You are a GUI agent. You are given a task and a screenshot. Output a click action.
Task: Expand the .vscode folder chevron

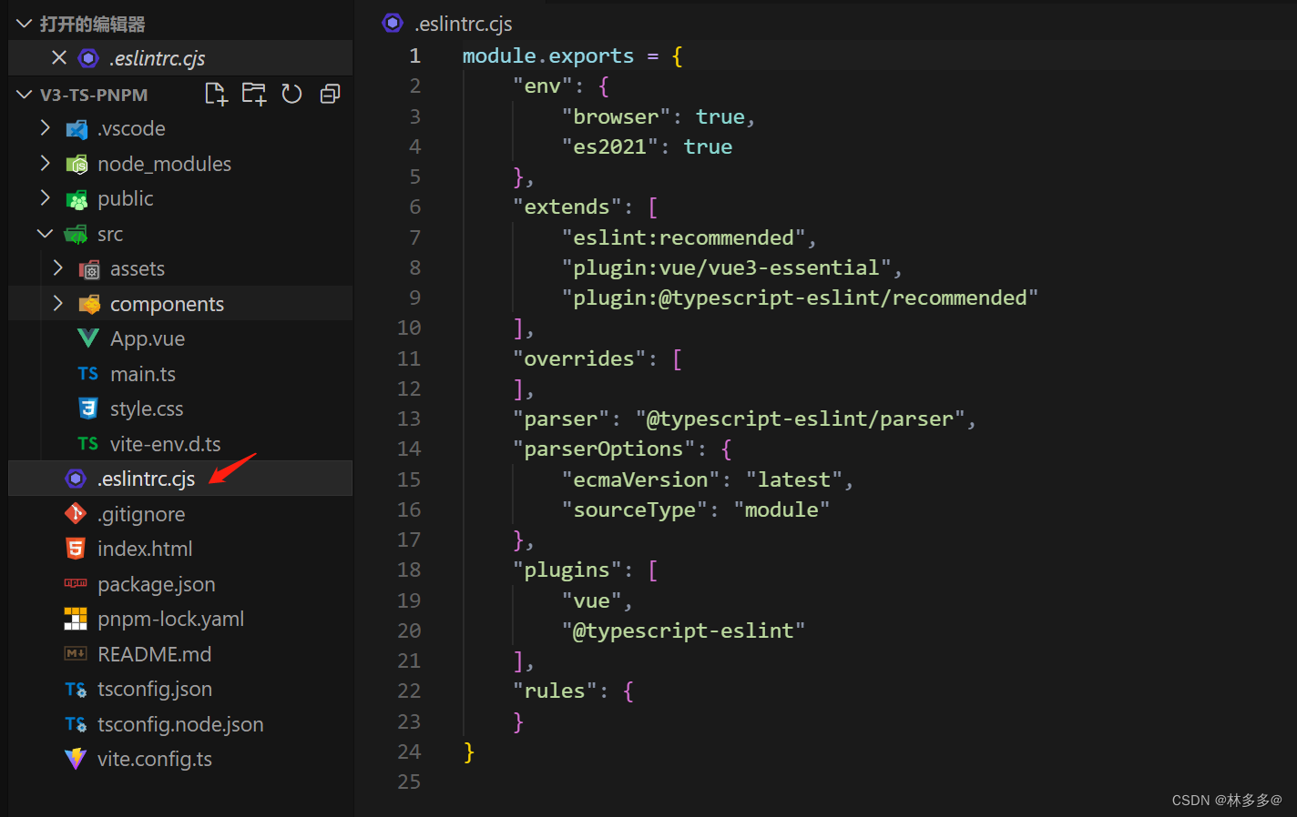click(x=45, y=128)
